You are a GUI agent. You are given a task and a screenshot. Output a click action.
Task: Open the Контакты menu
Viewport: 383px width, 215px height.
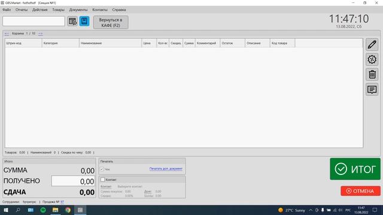point(100,10)
